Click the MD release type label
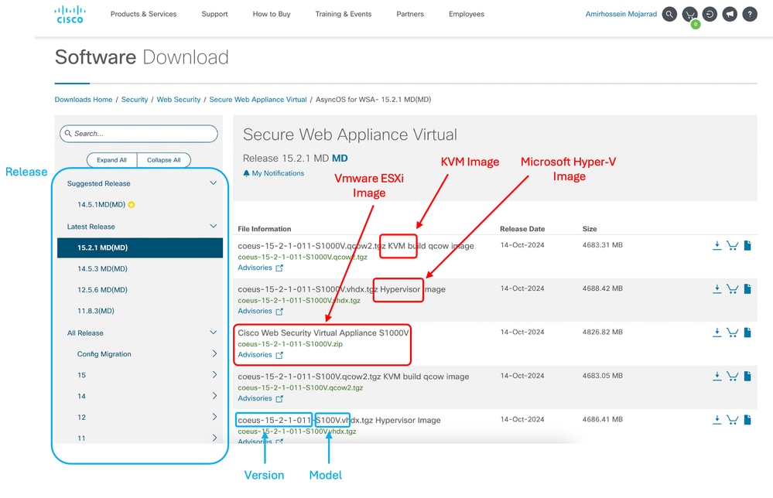The width and height of the screenshot is (773, 498). click(340, 159)
